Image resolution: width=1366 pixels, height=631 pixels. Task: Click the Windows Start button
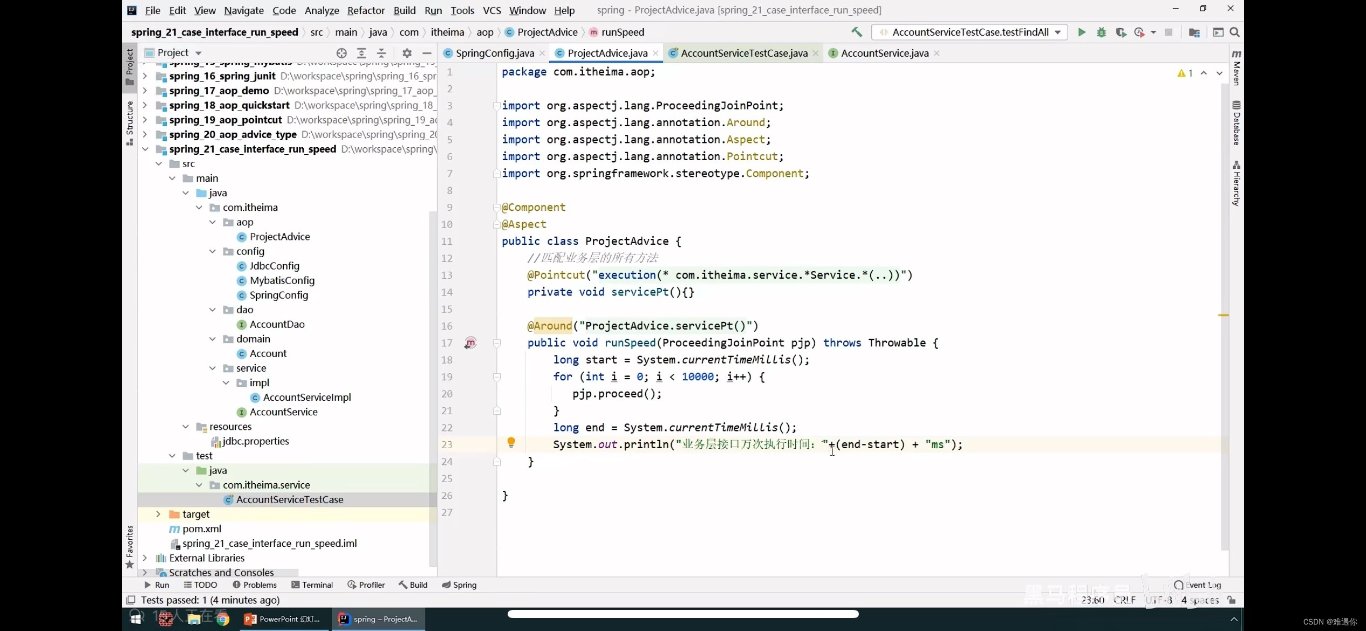click(x=136, y=619)
